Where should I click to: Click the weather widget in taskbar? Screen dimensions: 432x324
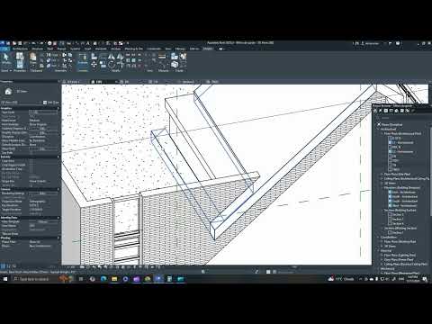341,279
